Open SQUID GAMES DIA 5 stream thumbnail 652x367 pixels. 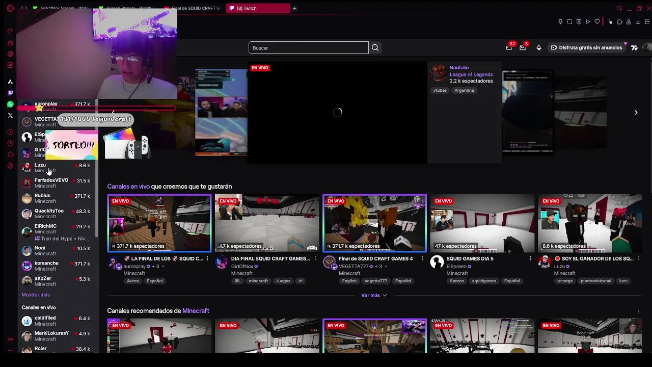coord(482,224)
